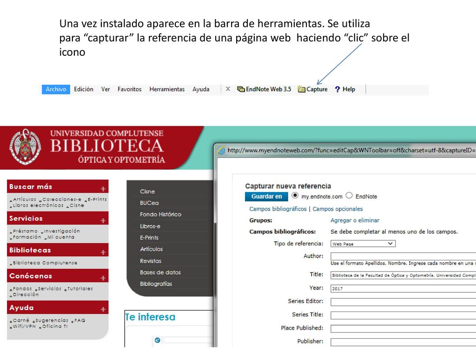Click the Place Published input field

coord(403,329)
